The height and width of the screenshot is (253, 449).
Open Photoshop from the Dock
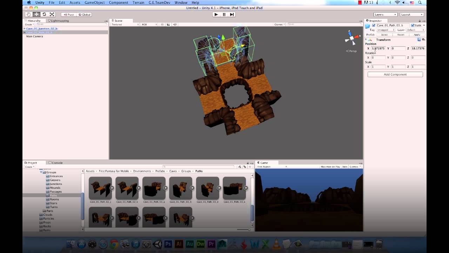(x=168, y=244)
